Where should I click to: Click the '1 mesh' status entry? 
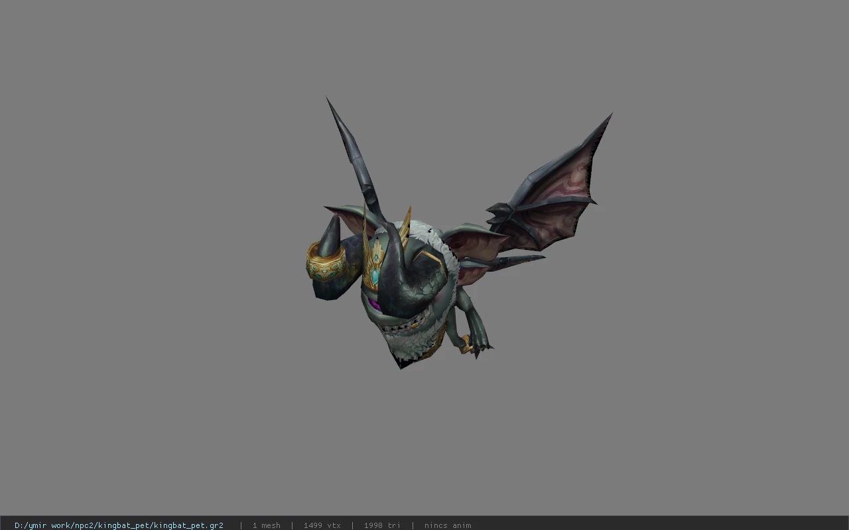(266, 525)
